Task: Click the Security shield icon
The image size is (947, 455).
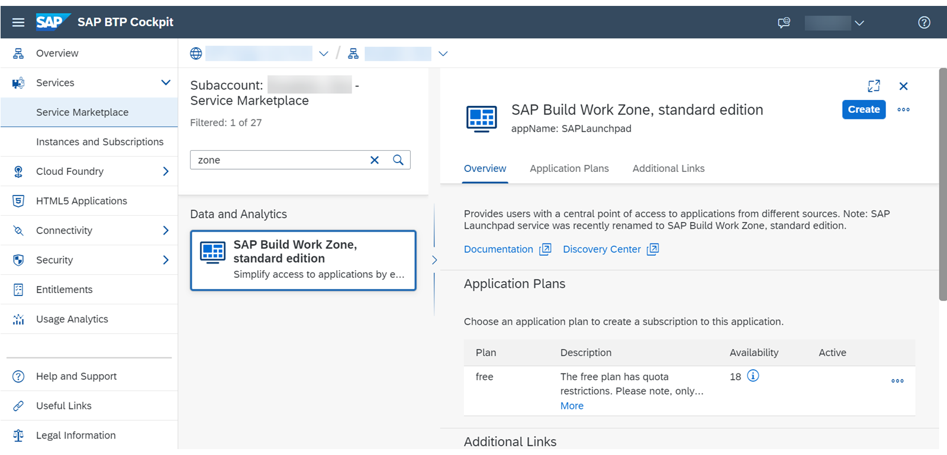Action: [x=18, y=260]
